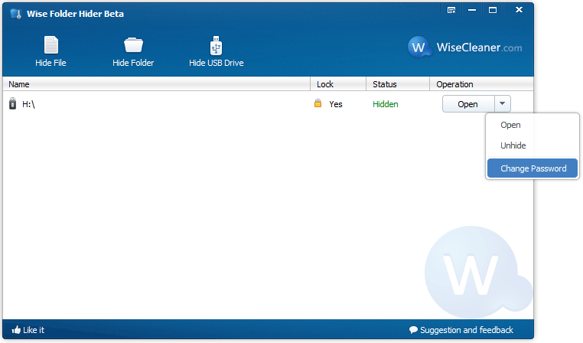Click the Hide USB Drive icon
583x343 pixels.
click(x=216, y=45)
